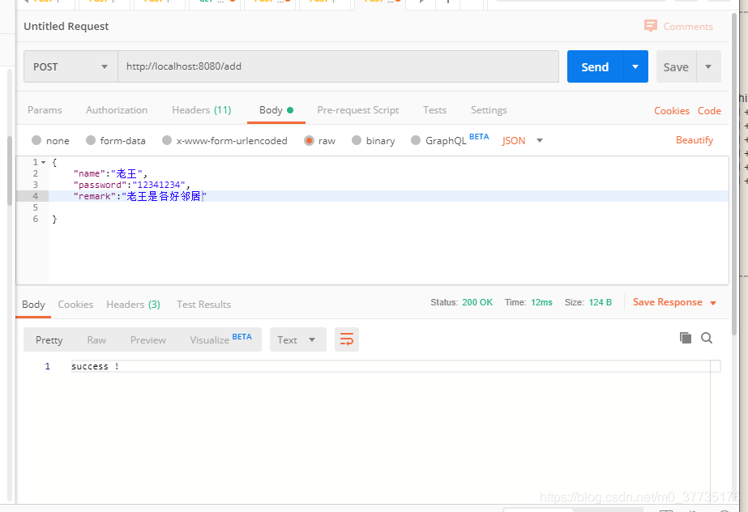Copy response with the clipboard icon
The image size is (748, 512).
pos(686,338)
